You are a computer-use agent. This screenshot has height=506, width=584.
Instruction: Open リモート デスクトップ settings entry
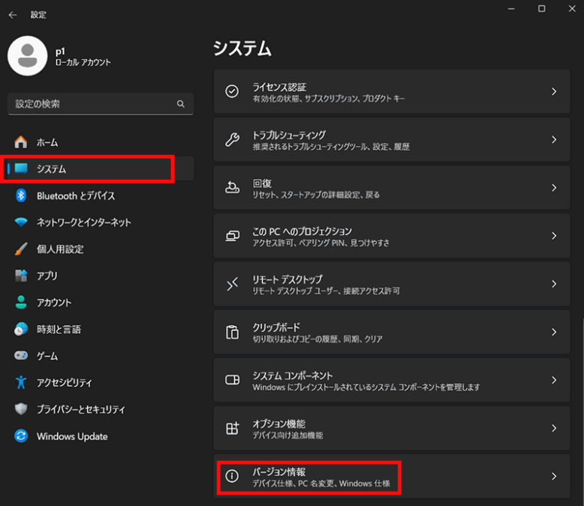(392, 284)
